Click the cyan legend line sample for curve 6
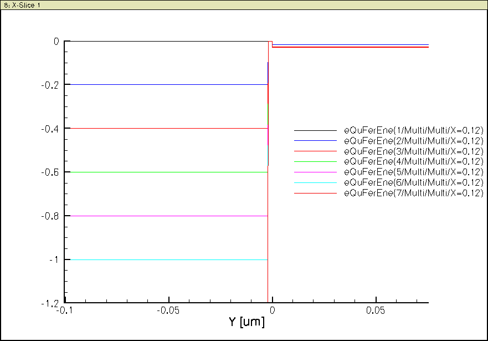 click(315, 183)
